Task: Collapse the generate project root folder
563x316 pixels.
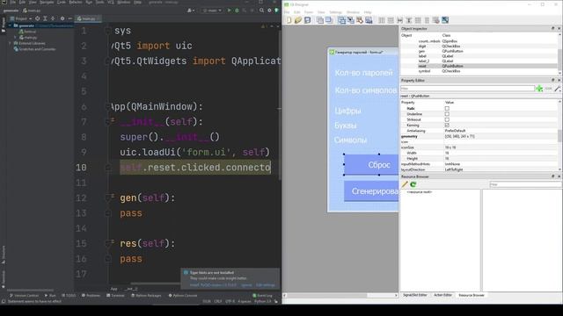Action: 10,25
